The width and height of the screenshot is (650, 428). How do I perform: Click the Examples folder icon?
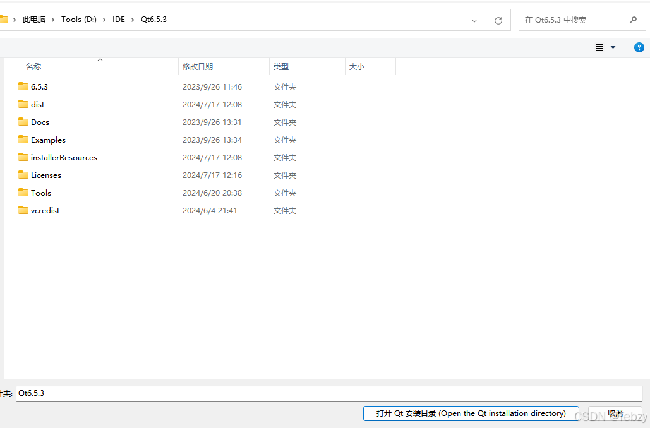23,140
